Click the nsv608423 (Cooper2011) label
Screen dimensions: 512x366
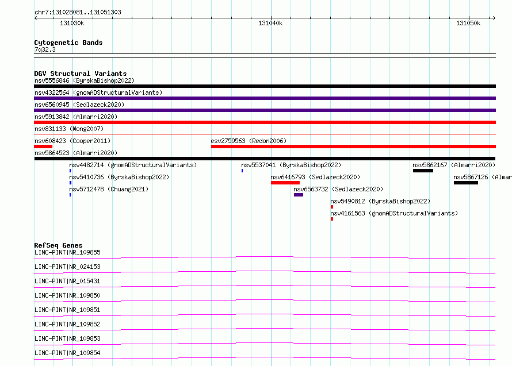pos(72,141)
